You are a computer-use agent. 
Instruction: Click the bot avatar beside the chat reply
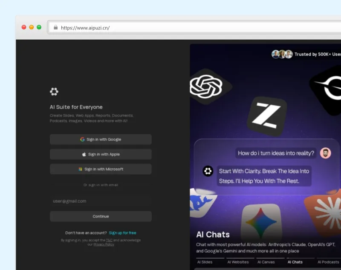208,171
